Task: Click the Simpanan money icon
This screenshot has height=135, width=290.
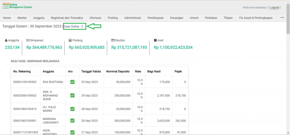Action: [x=28, y=40]
